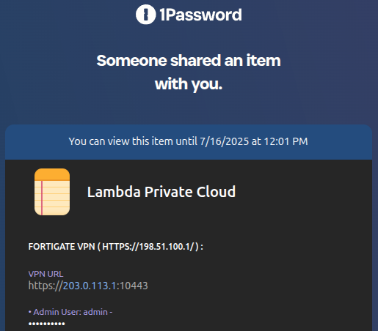Click the yellow secure note icon

tap(52, 192)
